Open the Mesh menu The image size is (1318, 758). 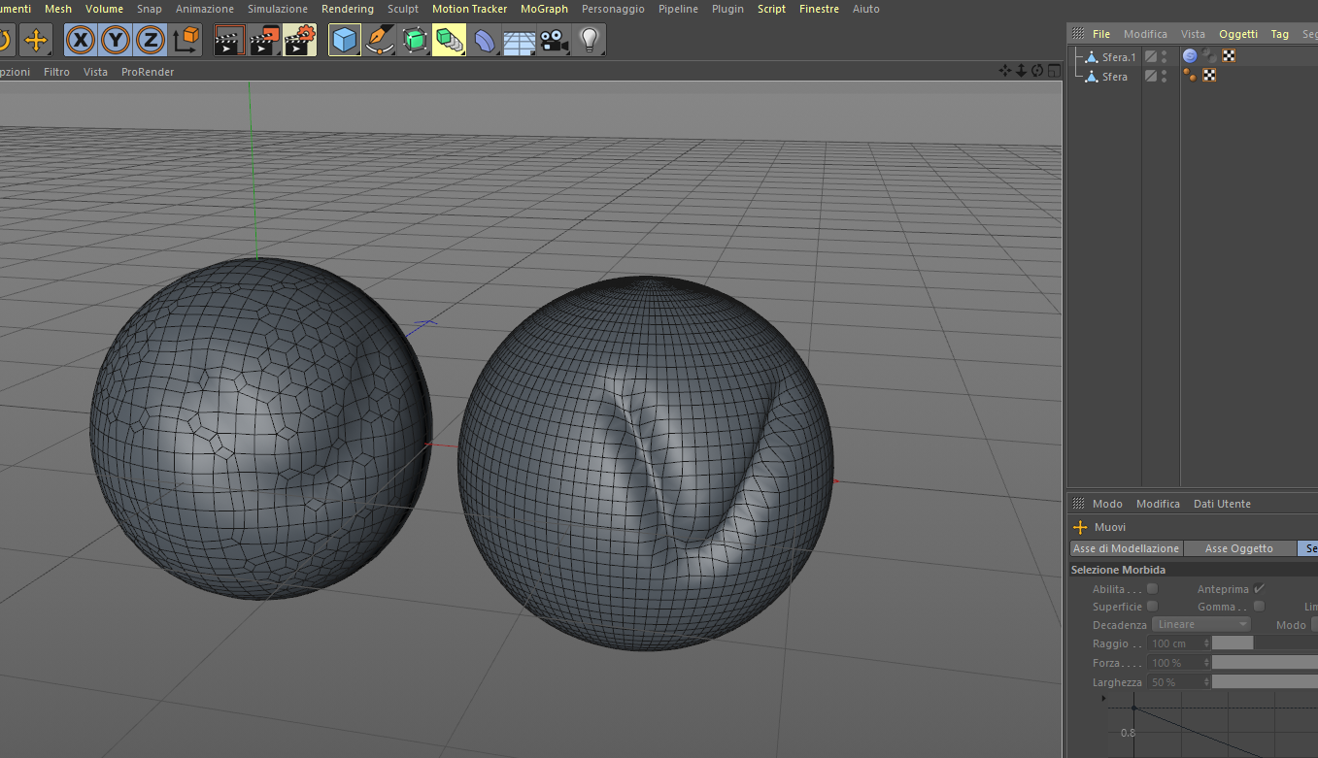[58, 9]
